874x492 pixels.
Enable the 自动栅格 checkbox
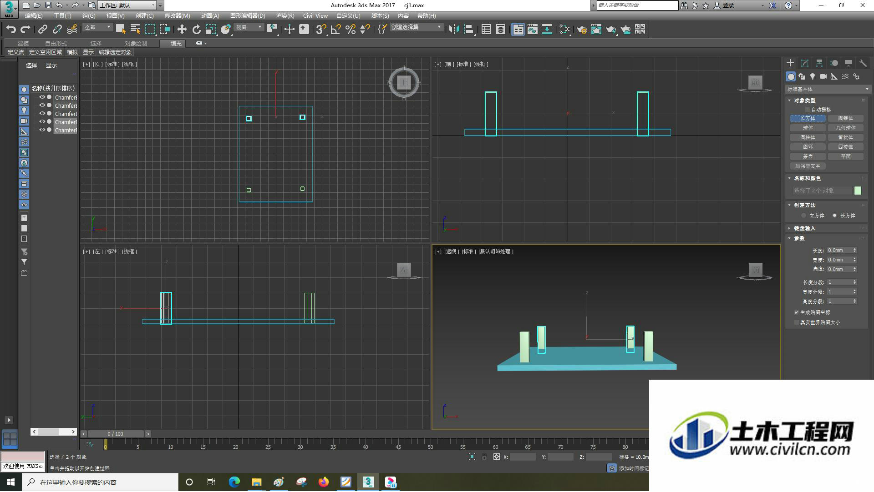click(x=808, y=110)
